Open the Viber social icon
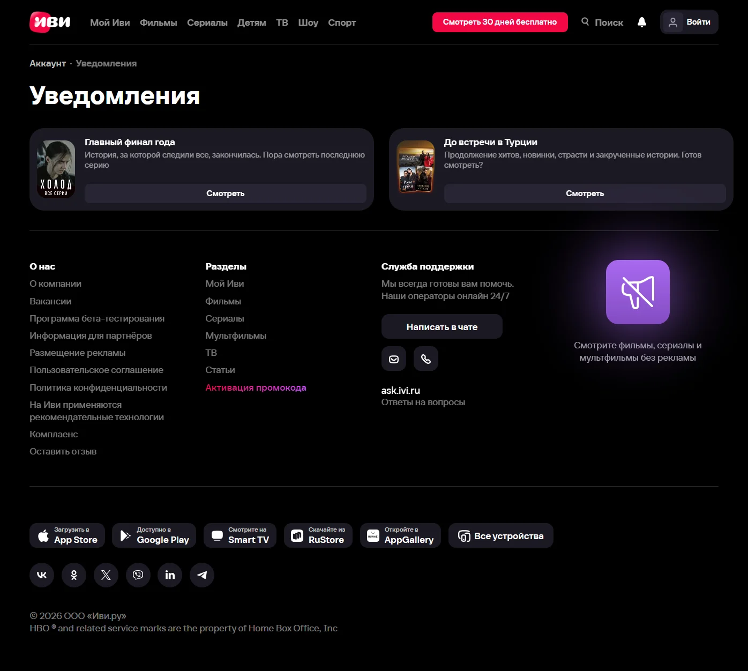748x671 pixels. point(138,575)
